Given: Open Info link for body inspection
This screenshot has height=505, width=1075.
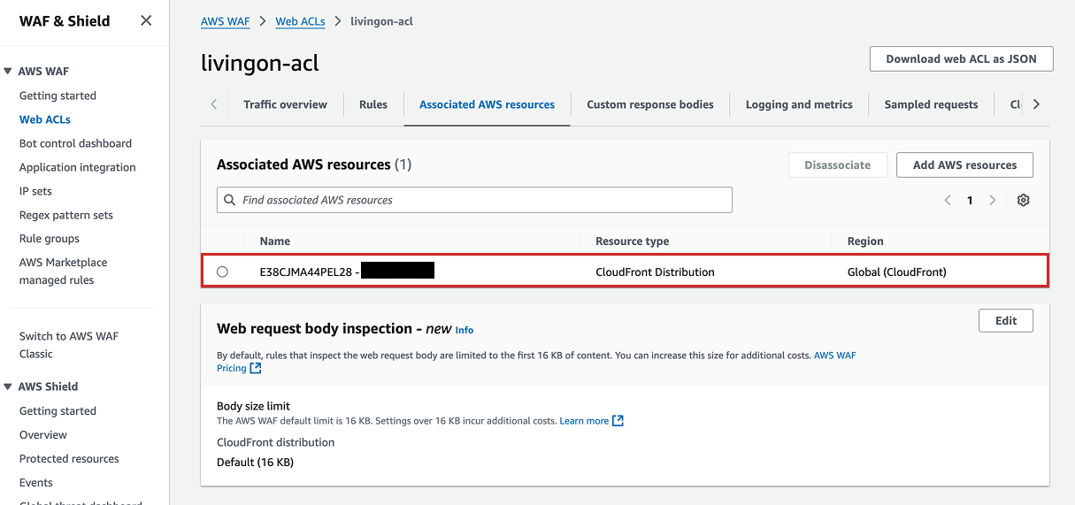Looking at the screenshot, I should click(x=465, y=330).
